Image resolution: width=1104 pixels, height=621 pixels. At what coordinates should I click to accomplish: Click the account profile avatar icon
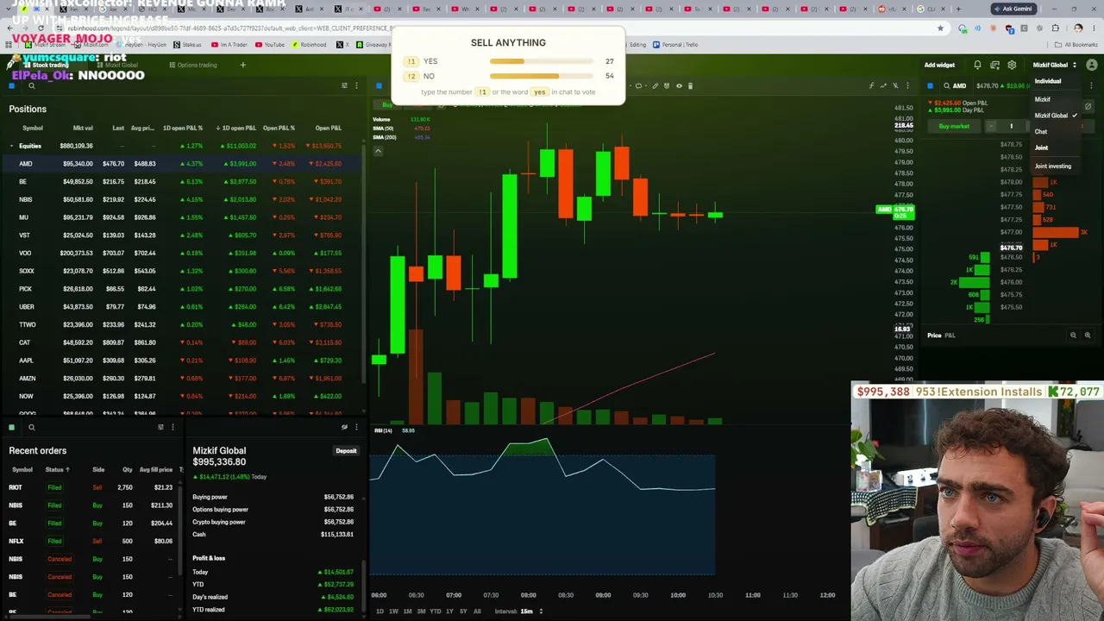click(x=1091, y=65)
